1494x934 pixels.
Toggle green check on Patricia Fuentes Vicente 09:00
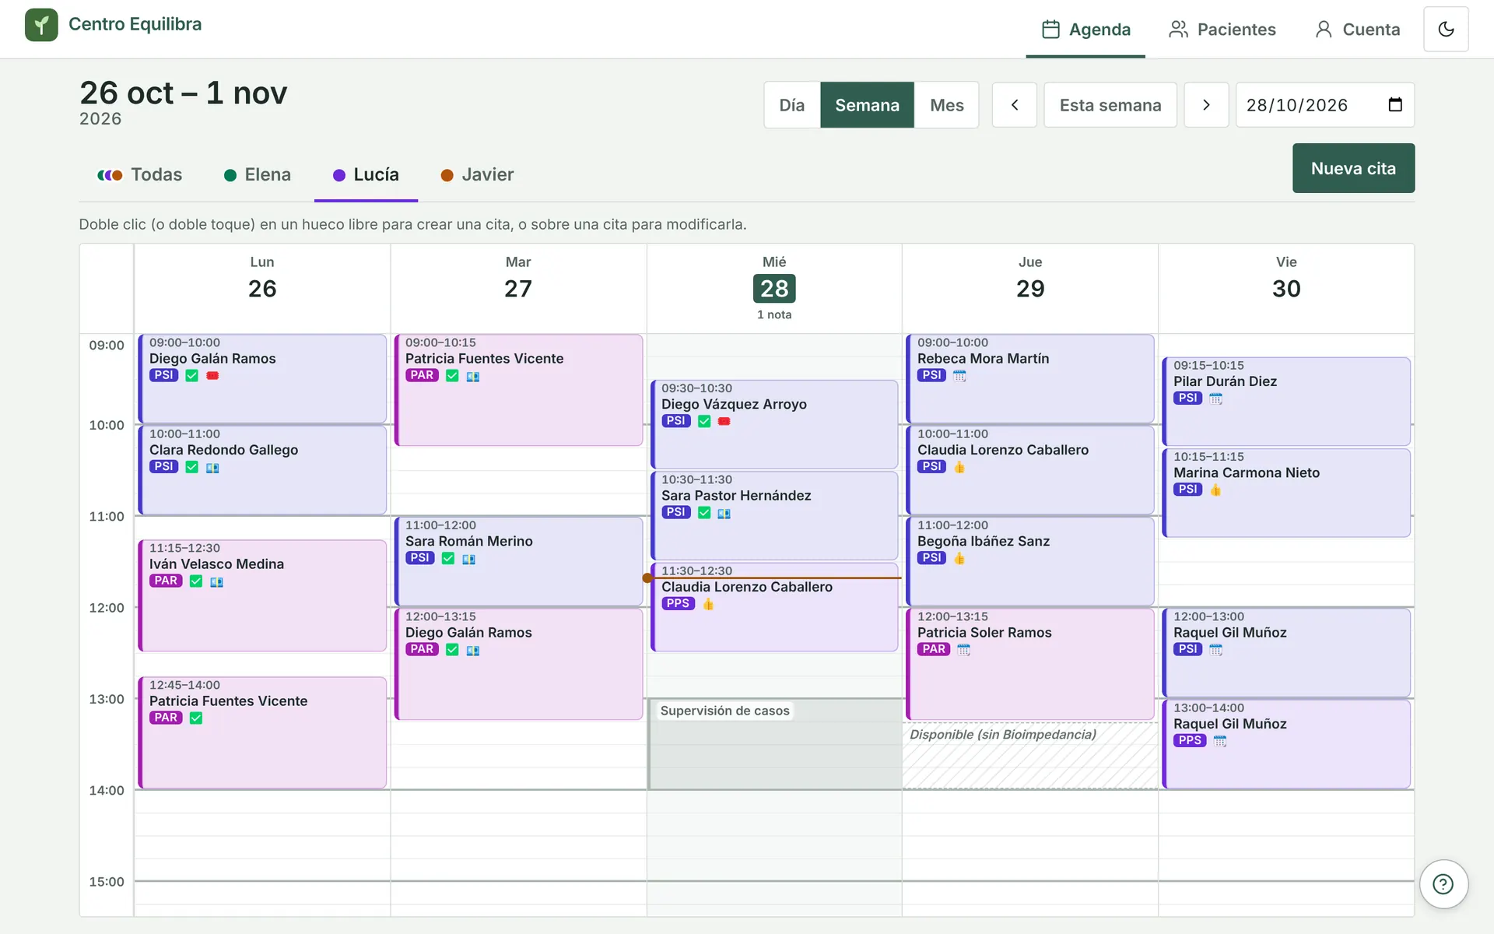[452, 376]
